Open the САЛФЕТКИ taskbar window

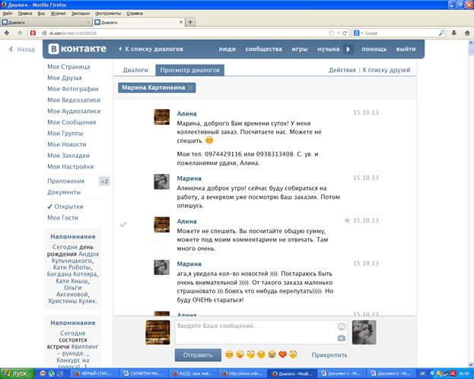pos(142,374)
